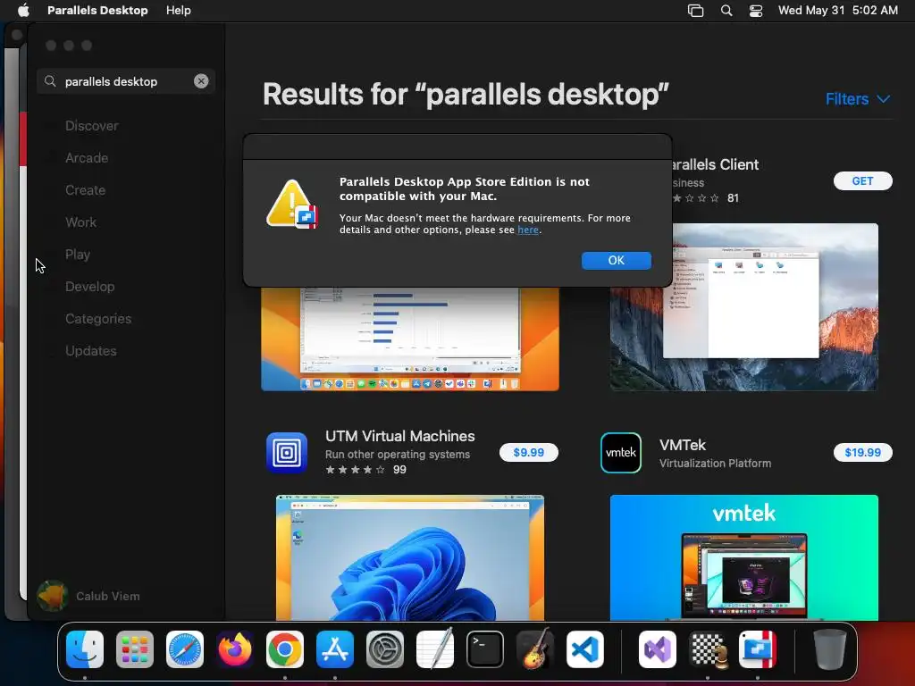Open Spotlight search in menu bar
915x686 pixels.
(x=726, y=11)
